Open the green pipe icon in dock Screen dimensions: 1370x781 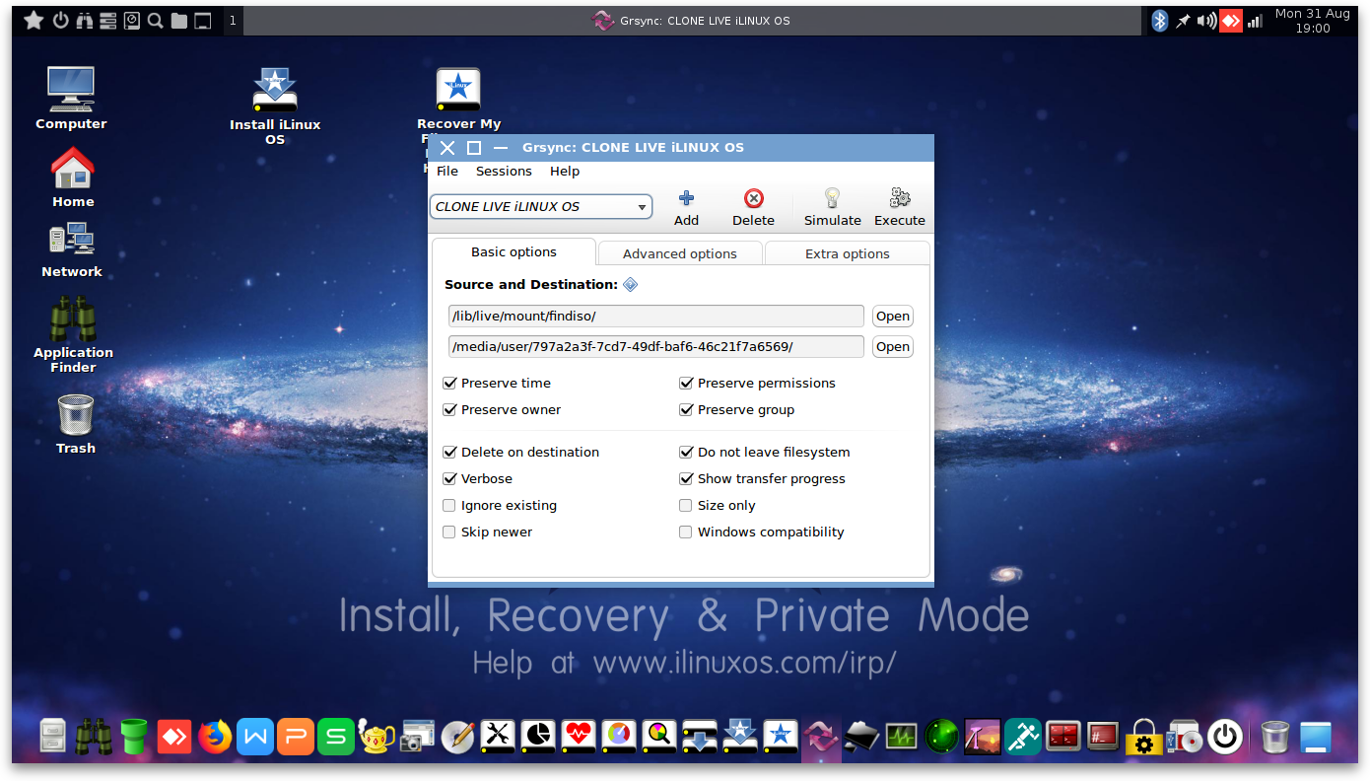click(134, 737)
